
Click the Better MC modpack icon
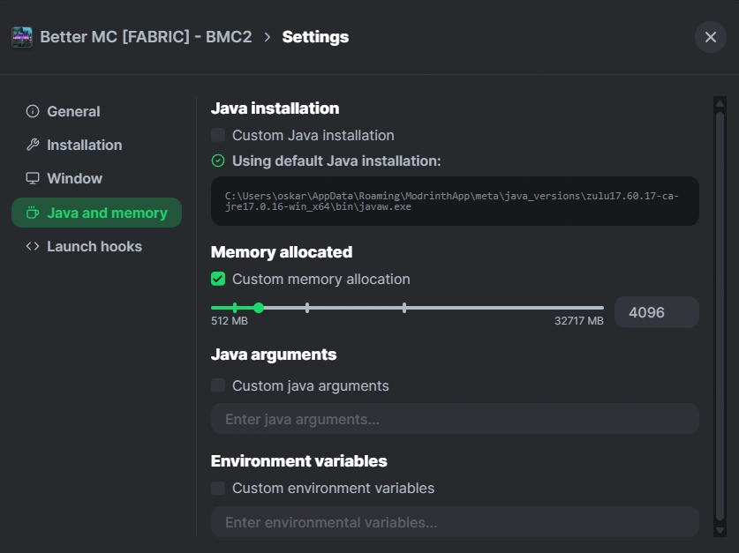point(22,37)
